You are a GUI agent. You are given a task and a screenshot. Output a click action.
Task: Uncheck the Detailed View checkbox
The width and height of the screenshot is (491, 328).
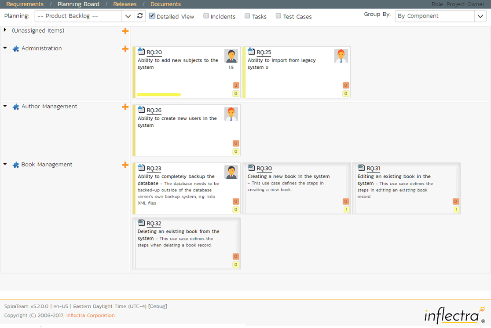pyautogui.click(x=152, y=16)
